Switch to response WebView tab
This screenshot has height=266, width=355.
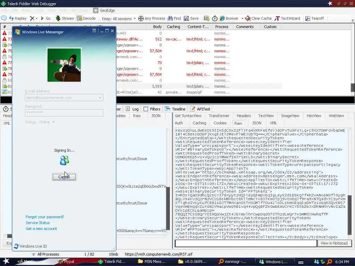(336, 116)
